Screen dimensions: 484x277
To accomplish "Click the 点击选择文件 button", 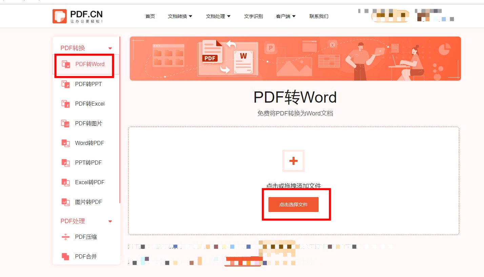I will pyautogui.click(x=294, y=205).
